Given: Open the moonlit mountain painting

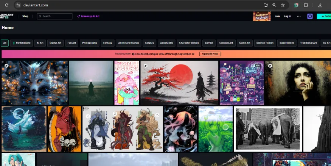Looking at the screenshot, I should click(24, 129).
